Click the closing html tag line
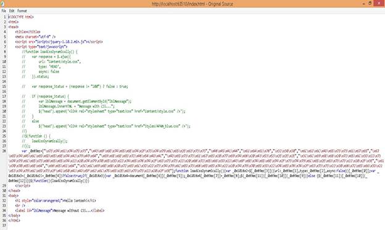This screenshot has height=230, width=385. pos(14,220)
